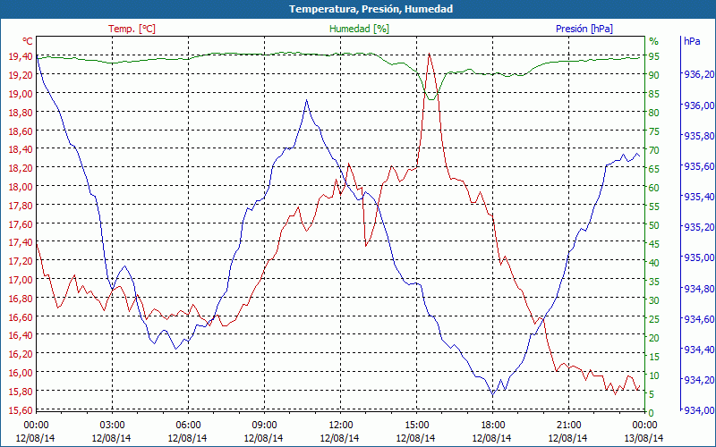
Task: Click the chart title 'Temperatura, Presión, Humedad'
Action: (x=371, y=9)
